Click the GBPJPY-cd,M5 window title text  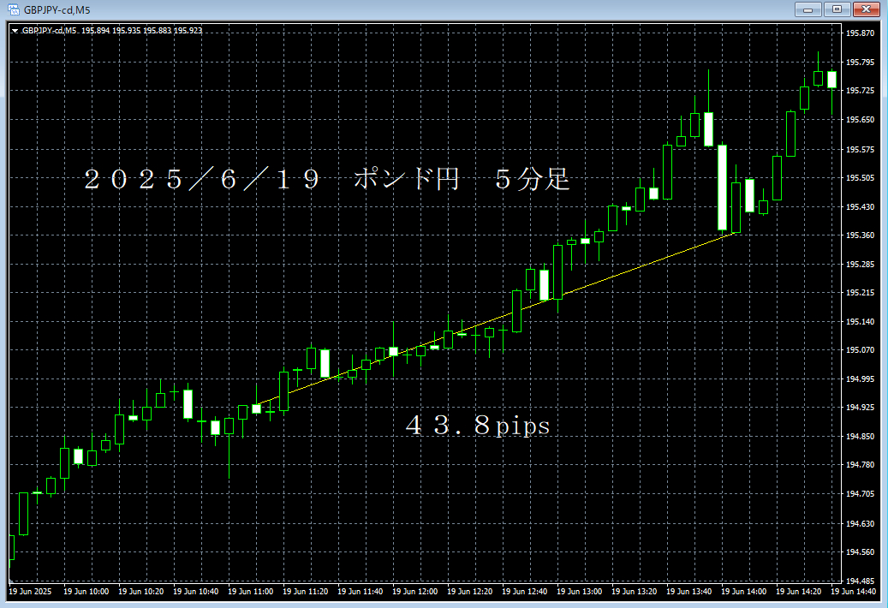57,10
